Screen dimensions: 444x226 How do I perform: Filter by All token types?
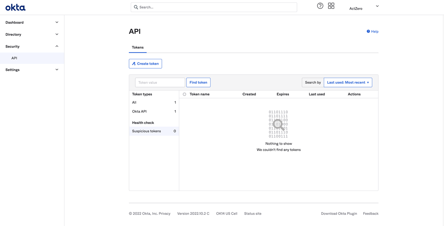point(154,103)
